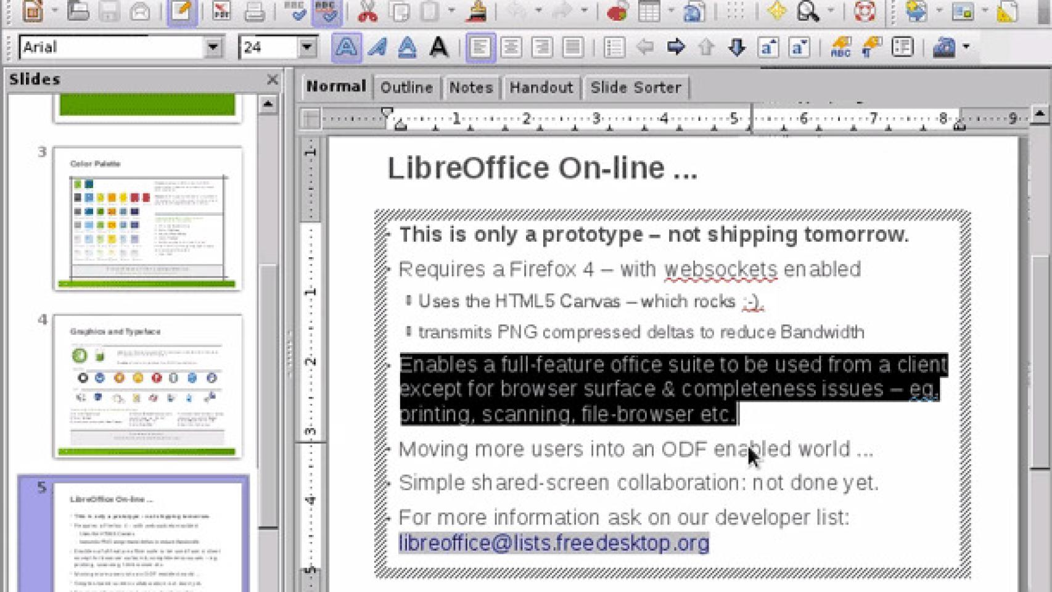Select slide 4 Graphics and Typeface thumbnail
Screen dimensions: 1052x592
[x=147, y=387]
